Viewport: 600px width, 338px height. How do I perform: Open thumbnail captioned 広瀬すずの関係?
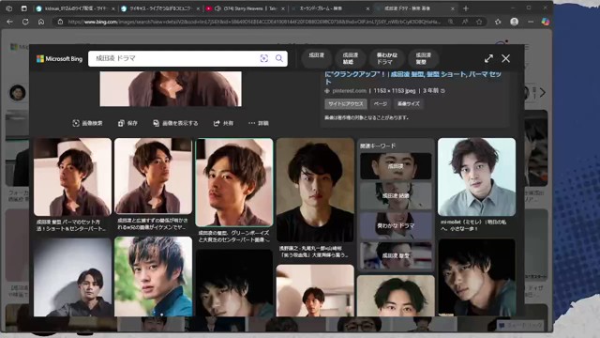tap(153, 176)
